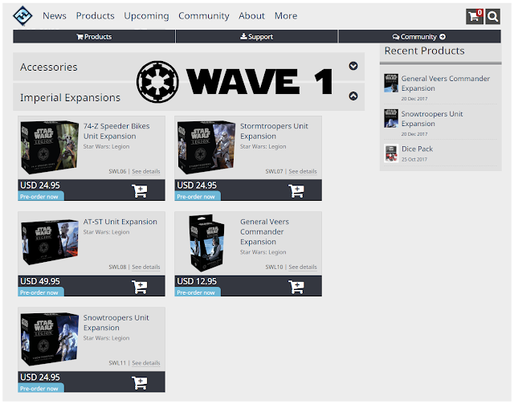Open the shopping cart icon
The image size is (514, 404).
(x=475, y=16)
